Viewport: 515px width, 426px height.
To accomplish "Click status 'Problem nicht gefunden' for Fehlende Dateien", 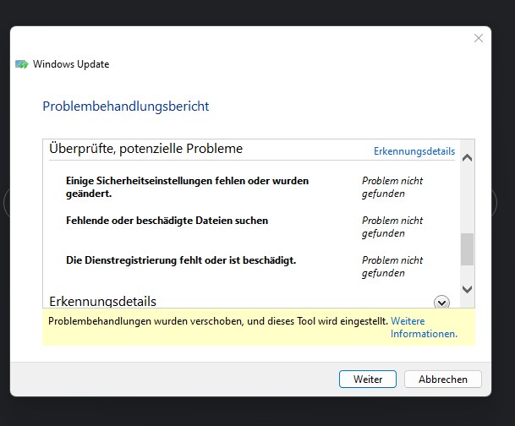I will 392,227.
